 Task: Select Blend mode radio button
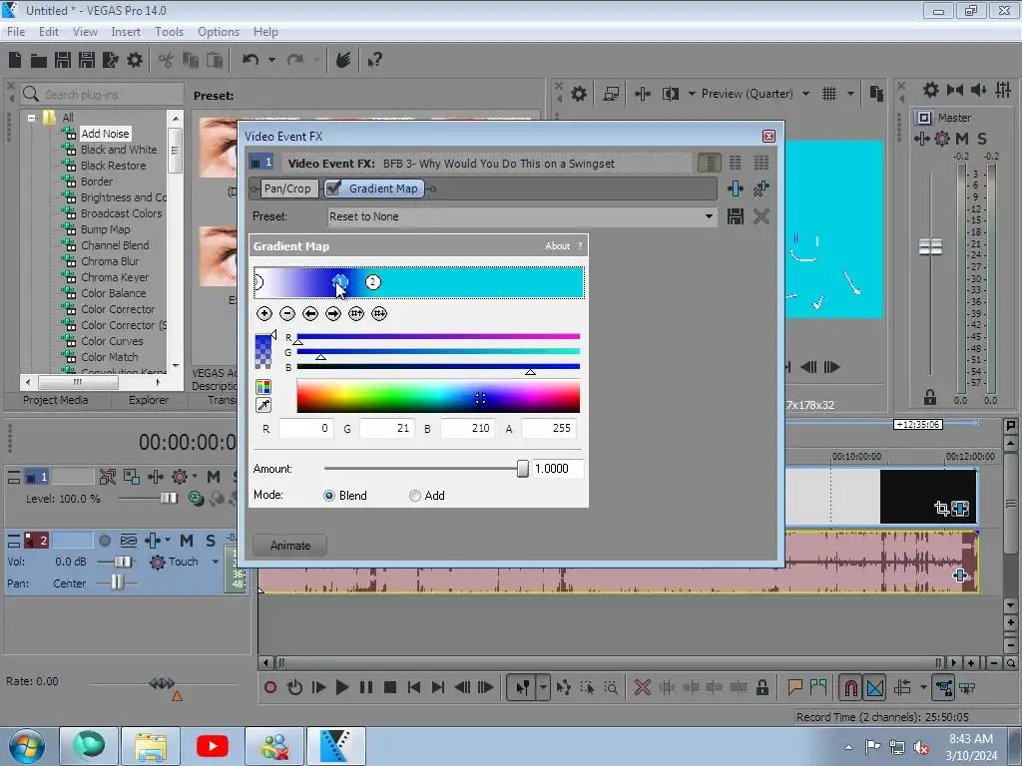(329, 496)
